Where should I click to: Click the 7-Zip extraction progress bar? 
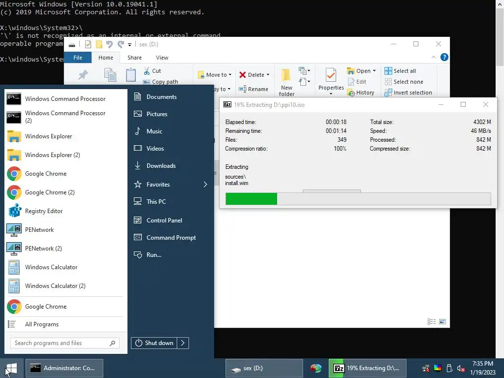(x=358, y=199)
